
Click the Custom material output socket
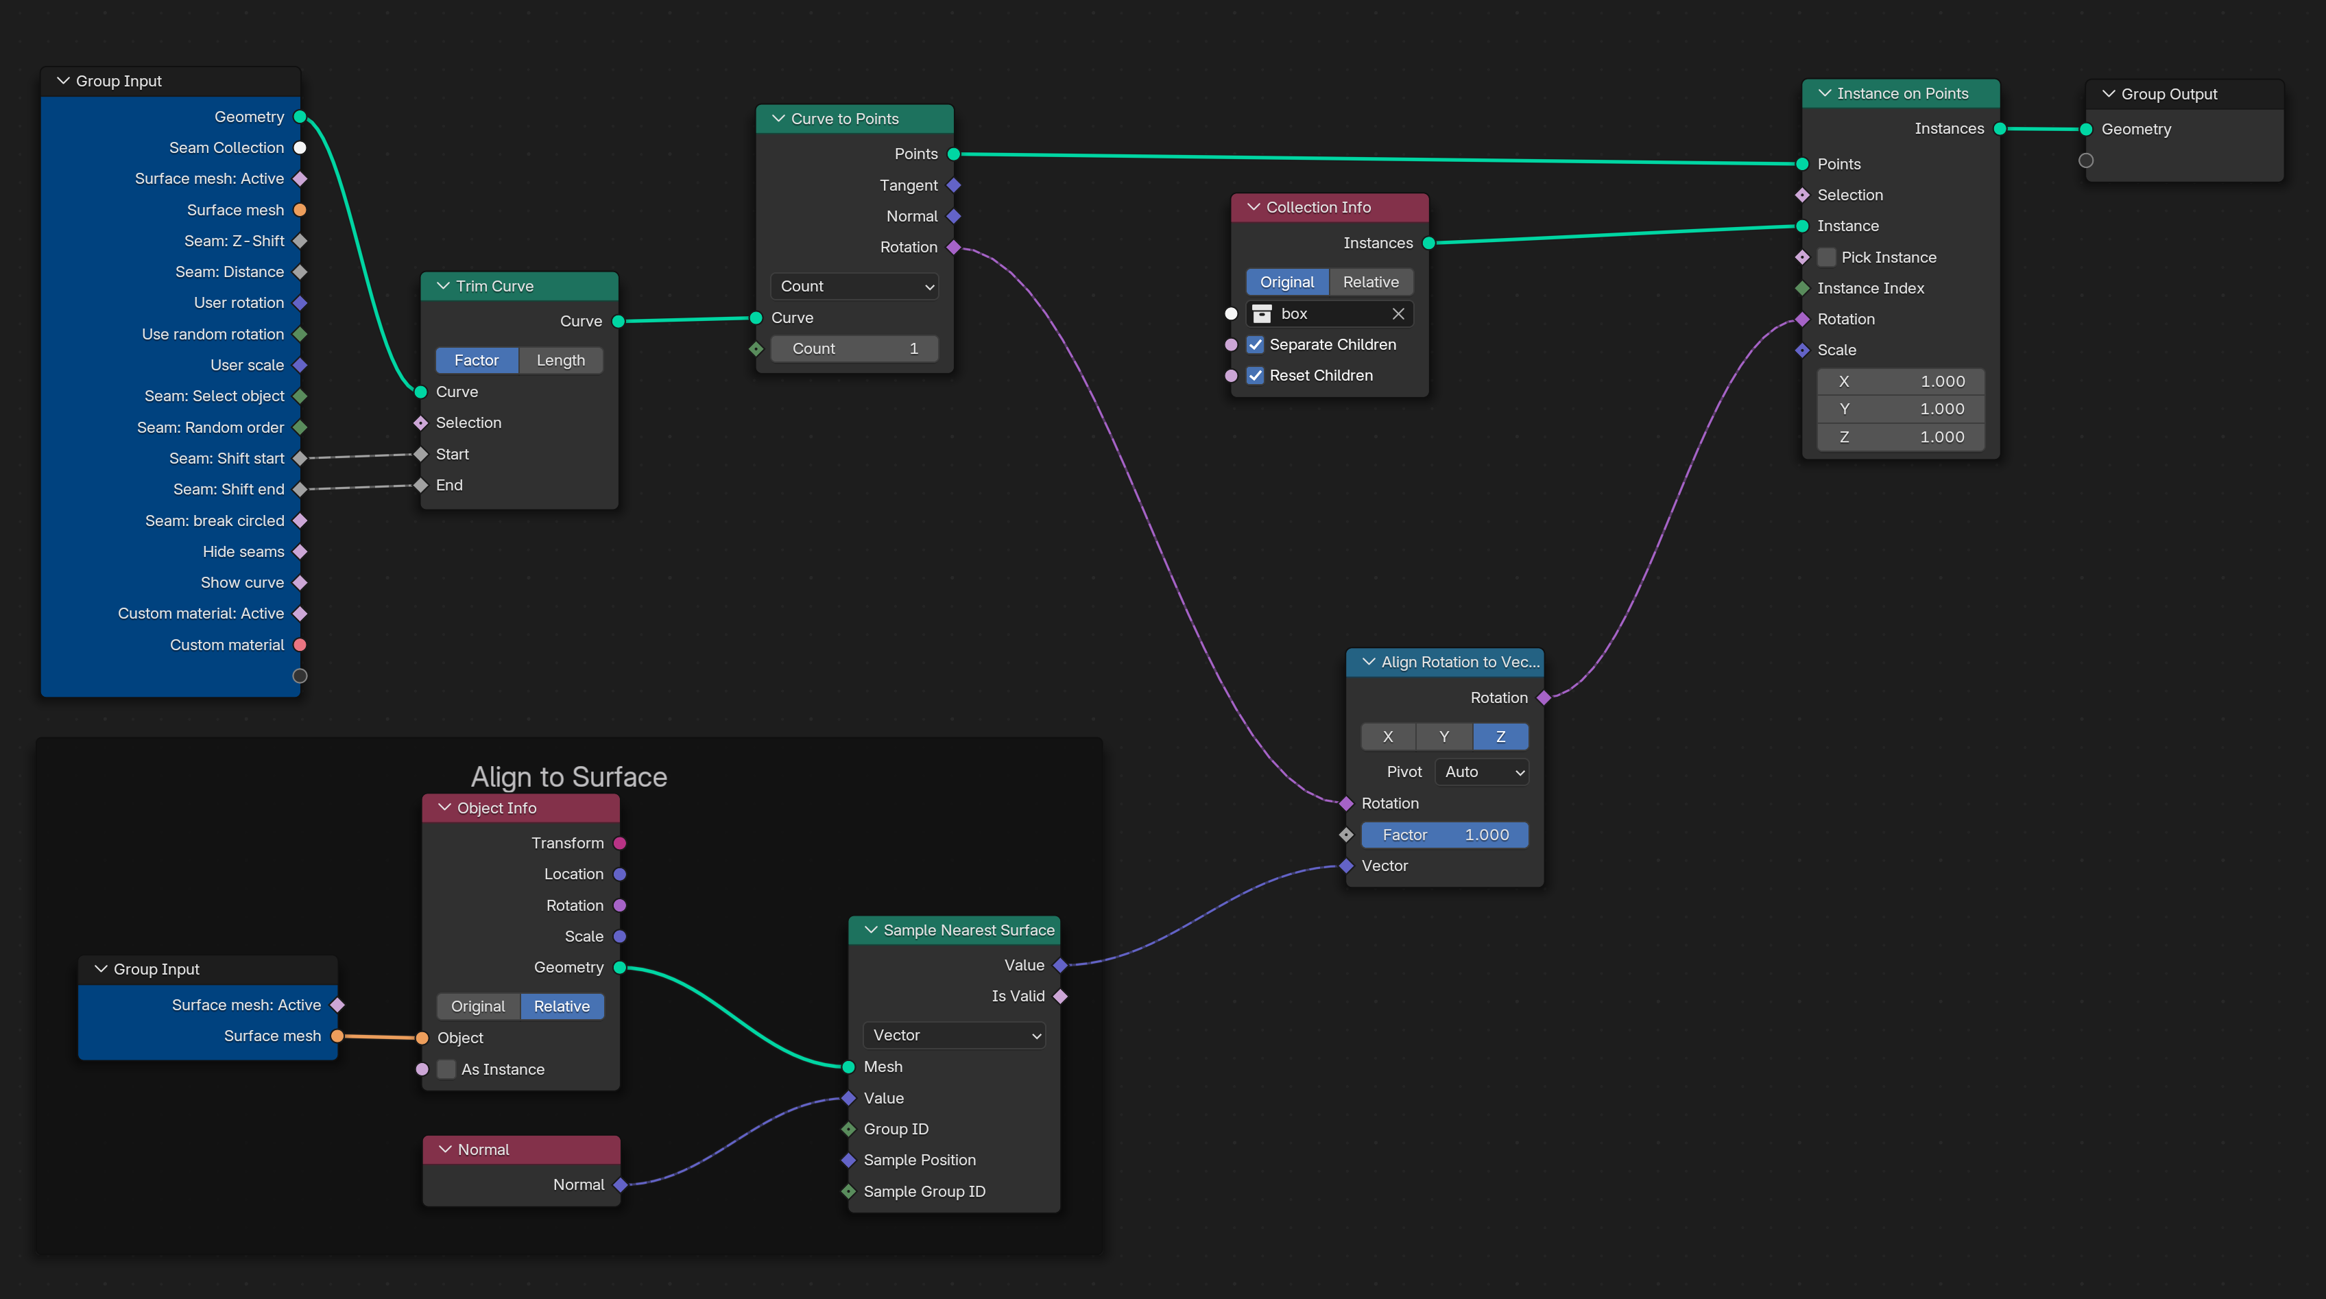pos(300,645)
